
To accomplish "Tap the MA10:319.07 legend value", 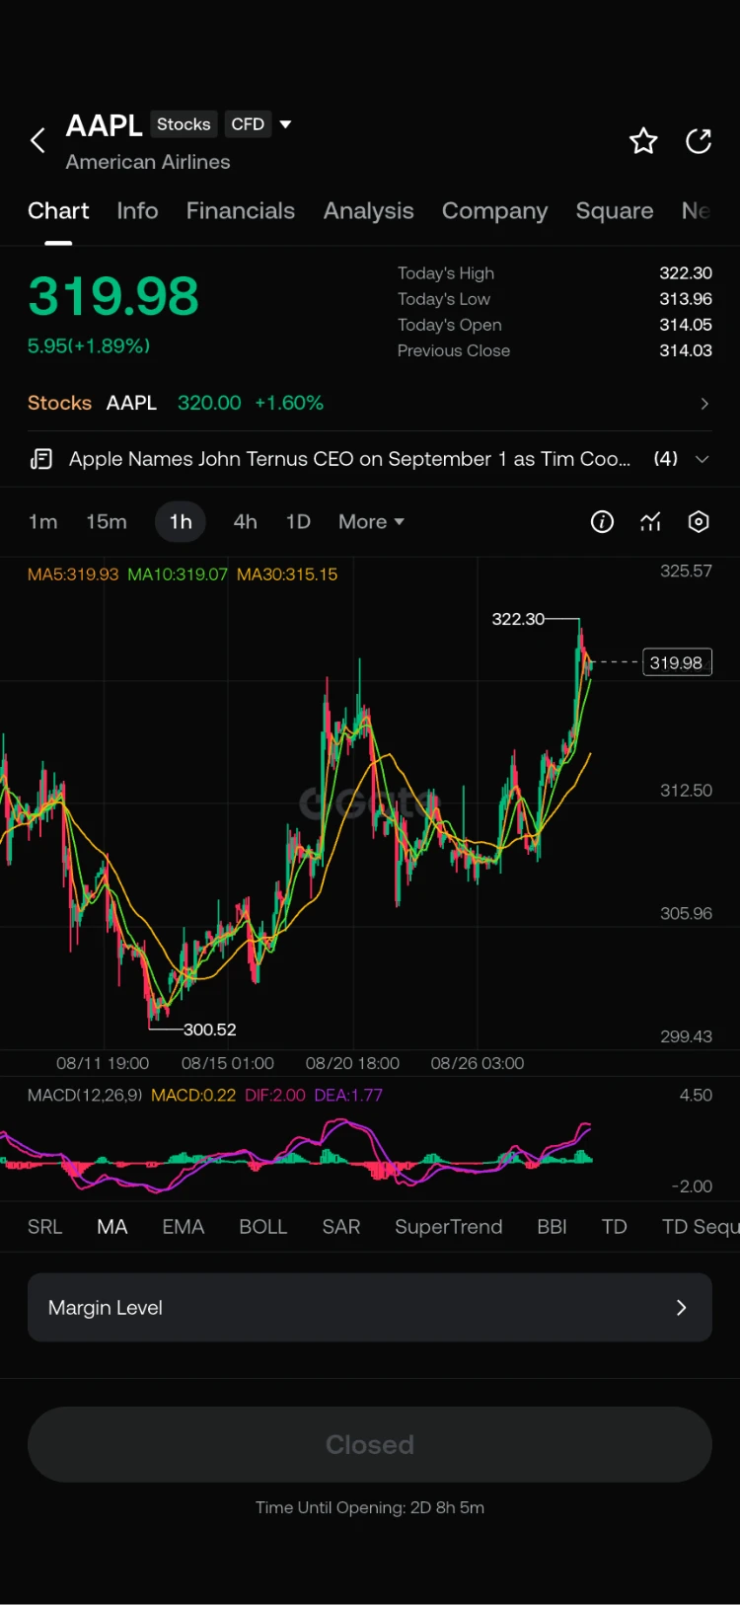I will [178, 574].
